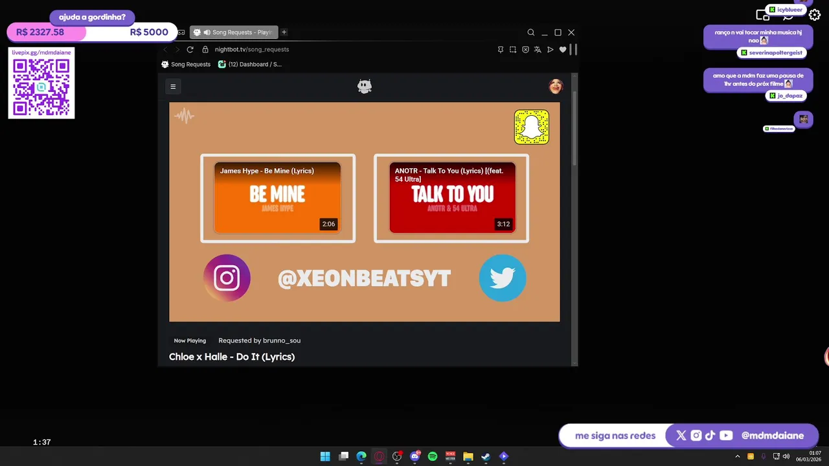The width and height of the screenshot is (829, 466).
Task: Click the screen cast icon at top right
Action: tap(762, 15)
